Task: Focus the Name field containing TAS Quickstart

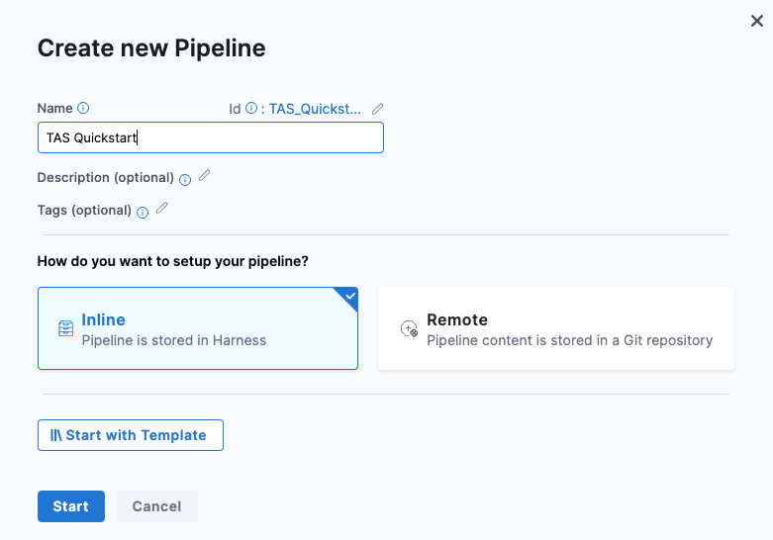Action: coord(210,138)
